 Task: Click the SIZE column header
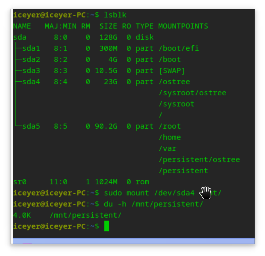coord(108,26)
